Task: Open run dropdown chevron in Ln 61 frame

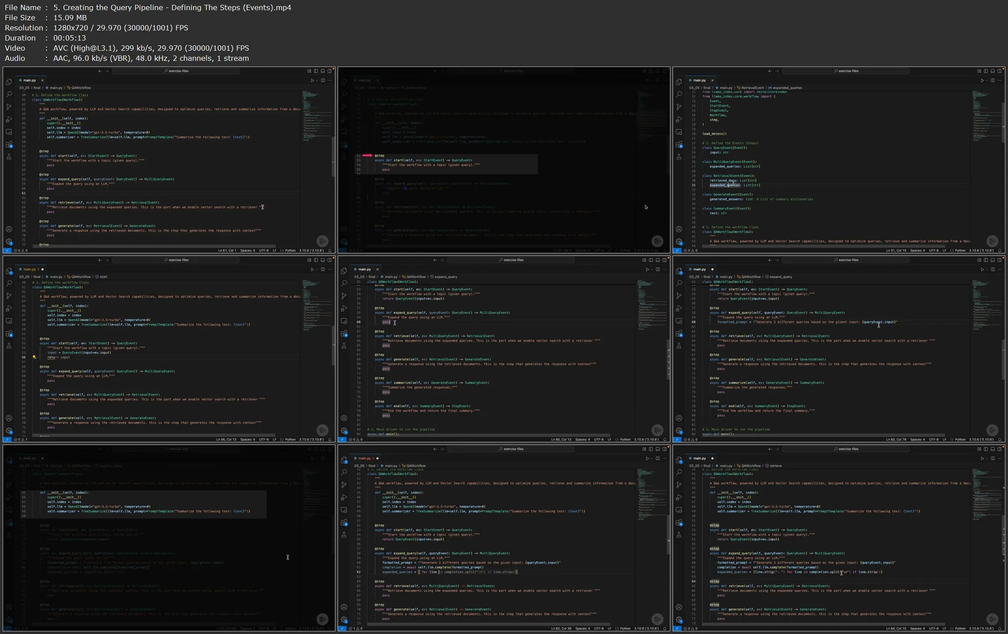Action: (316, 81)
